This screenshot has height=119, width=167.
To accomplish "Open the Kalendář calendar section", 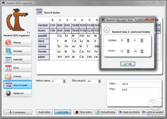I will [18, 59].
